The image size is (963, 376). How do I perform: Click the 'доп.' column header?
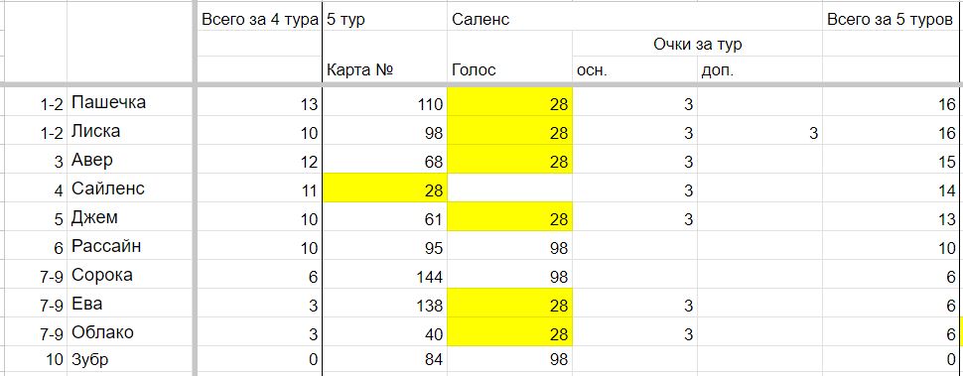759,69
